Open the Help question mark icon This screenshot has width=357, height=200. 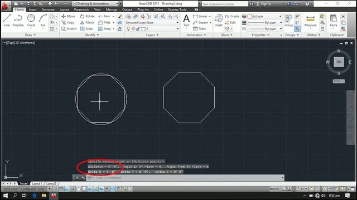307,4
